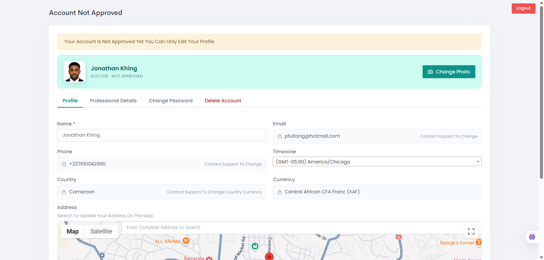
Task: Click the Change Photo button
Action: [449, 72]
